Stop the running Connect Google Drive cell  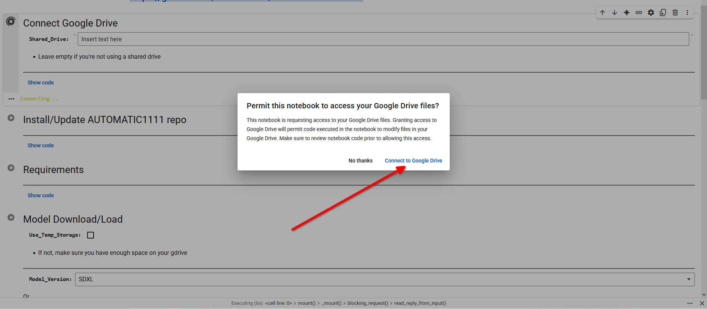click(11, 22)
